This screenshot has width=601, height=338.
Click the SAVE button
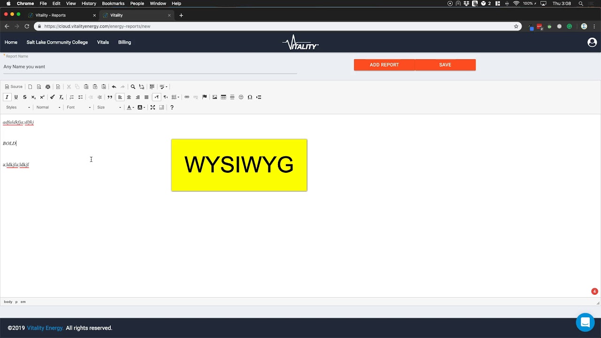[x=445, y=65]
